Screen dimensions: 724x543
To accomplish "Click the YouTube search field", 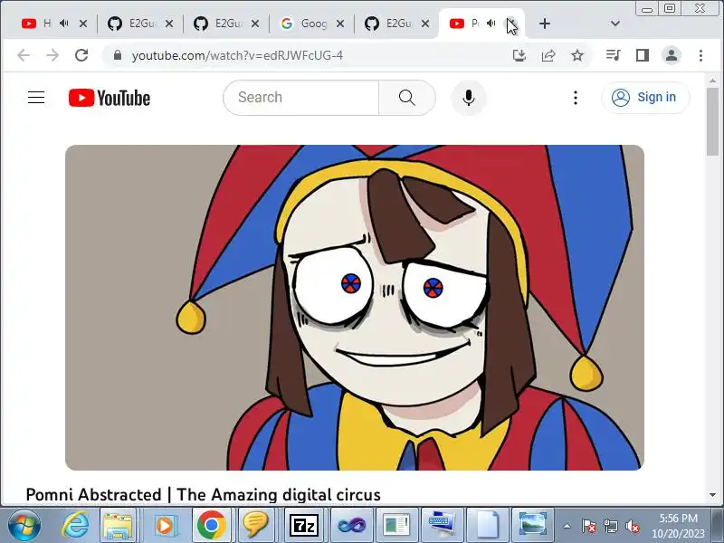I will pos(301,98).
